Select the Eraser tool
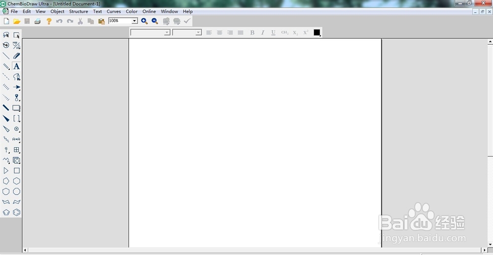Image resolution: width=493 pixels, height=255 pixels. (x=16, y=56)
